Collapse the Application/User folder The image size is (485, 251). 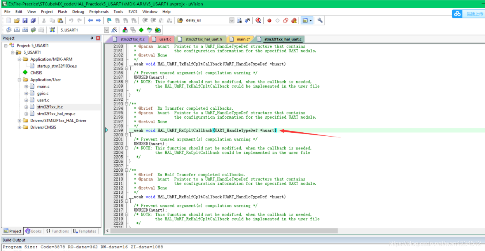(19, 80)
